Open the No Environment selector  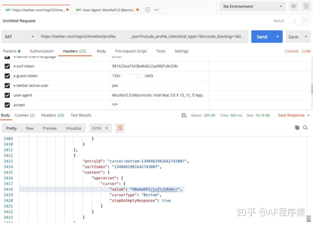pos(252,6)
